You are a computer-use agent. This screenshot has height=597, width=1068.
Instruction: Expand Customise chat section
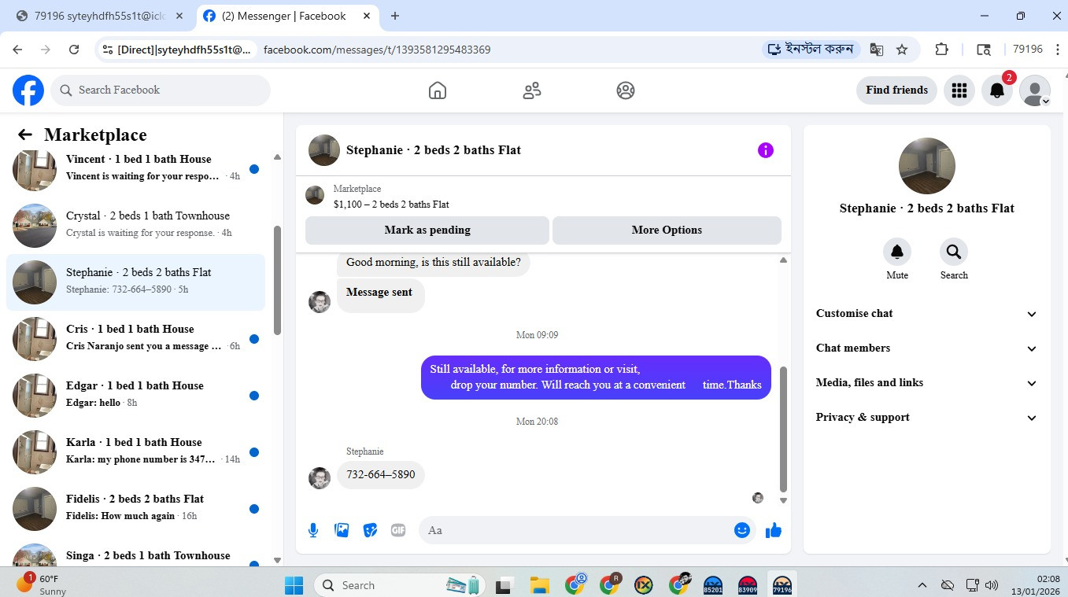[927, 314]
